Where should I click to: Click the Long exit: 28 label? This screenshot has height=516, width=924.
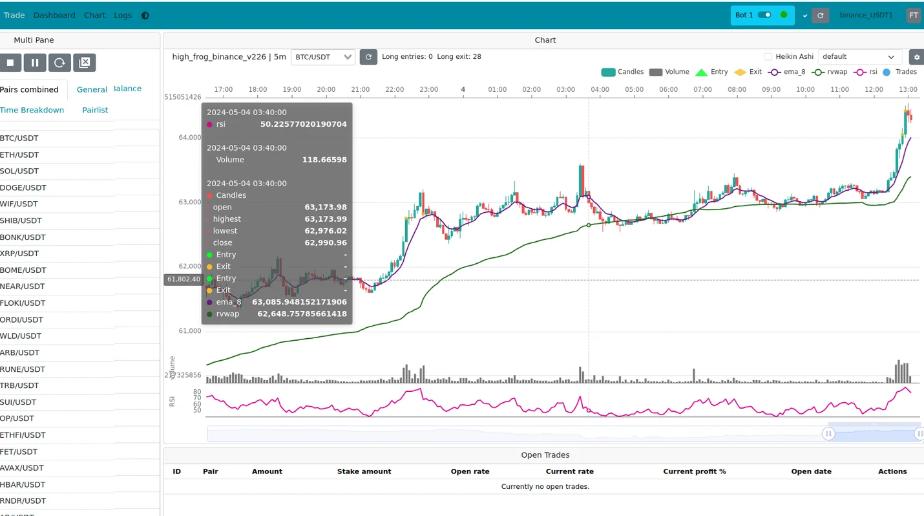(459, 57)
